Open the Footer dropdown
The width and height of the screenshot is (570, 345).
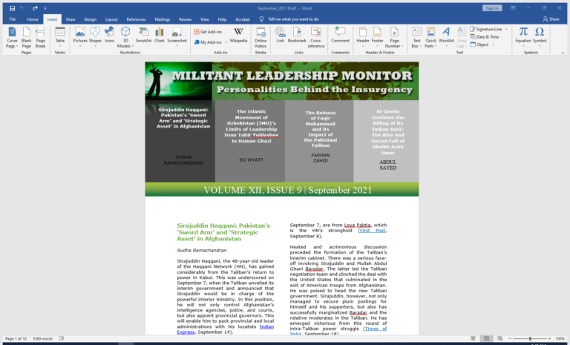click(x=377, y=37)
